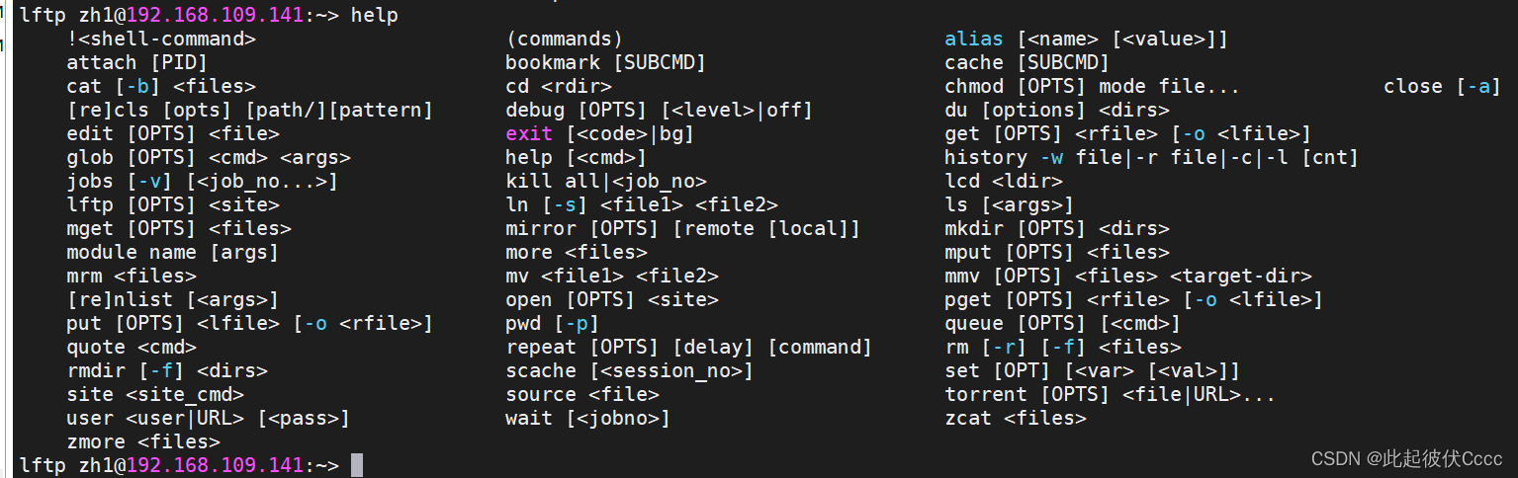Click the !<shell-command> entry
Screen dimensions: 1518x478
161,39
